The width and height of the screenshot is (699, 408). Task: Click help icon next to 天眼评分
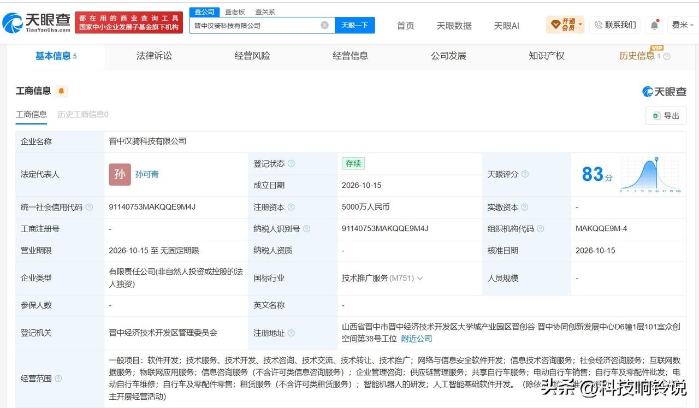[525, 174]
